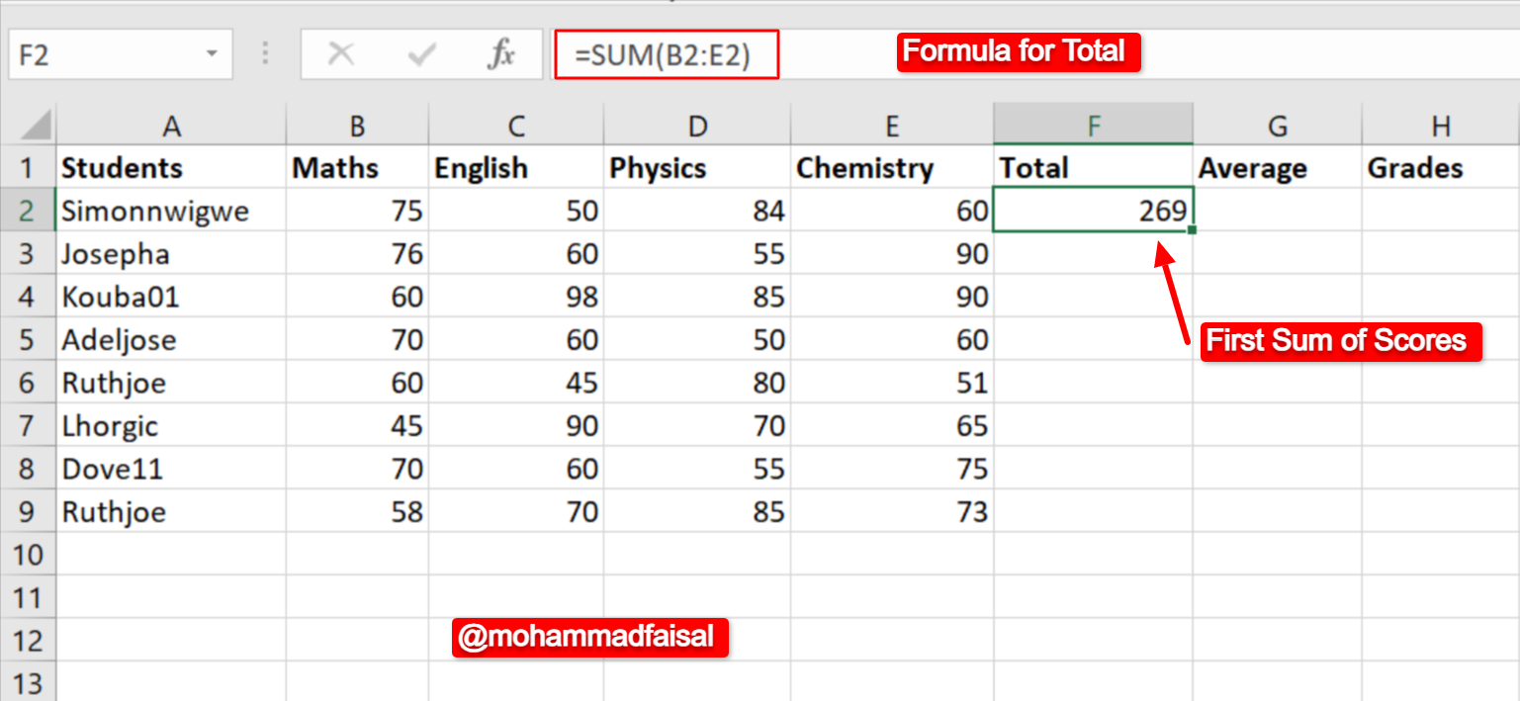Select row 9 header

[x=29, y=512]
